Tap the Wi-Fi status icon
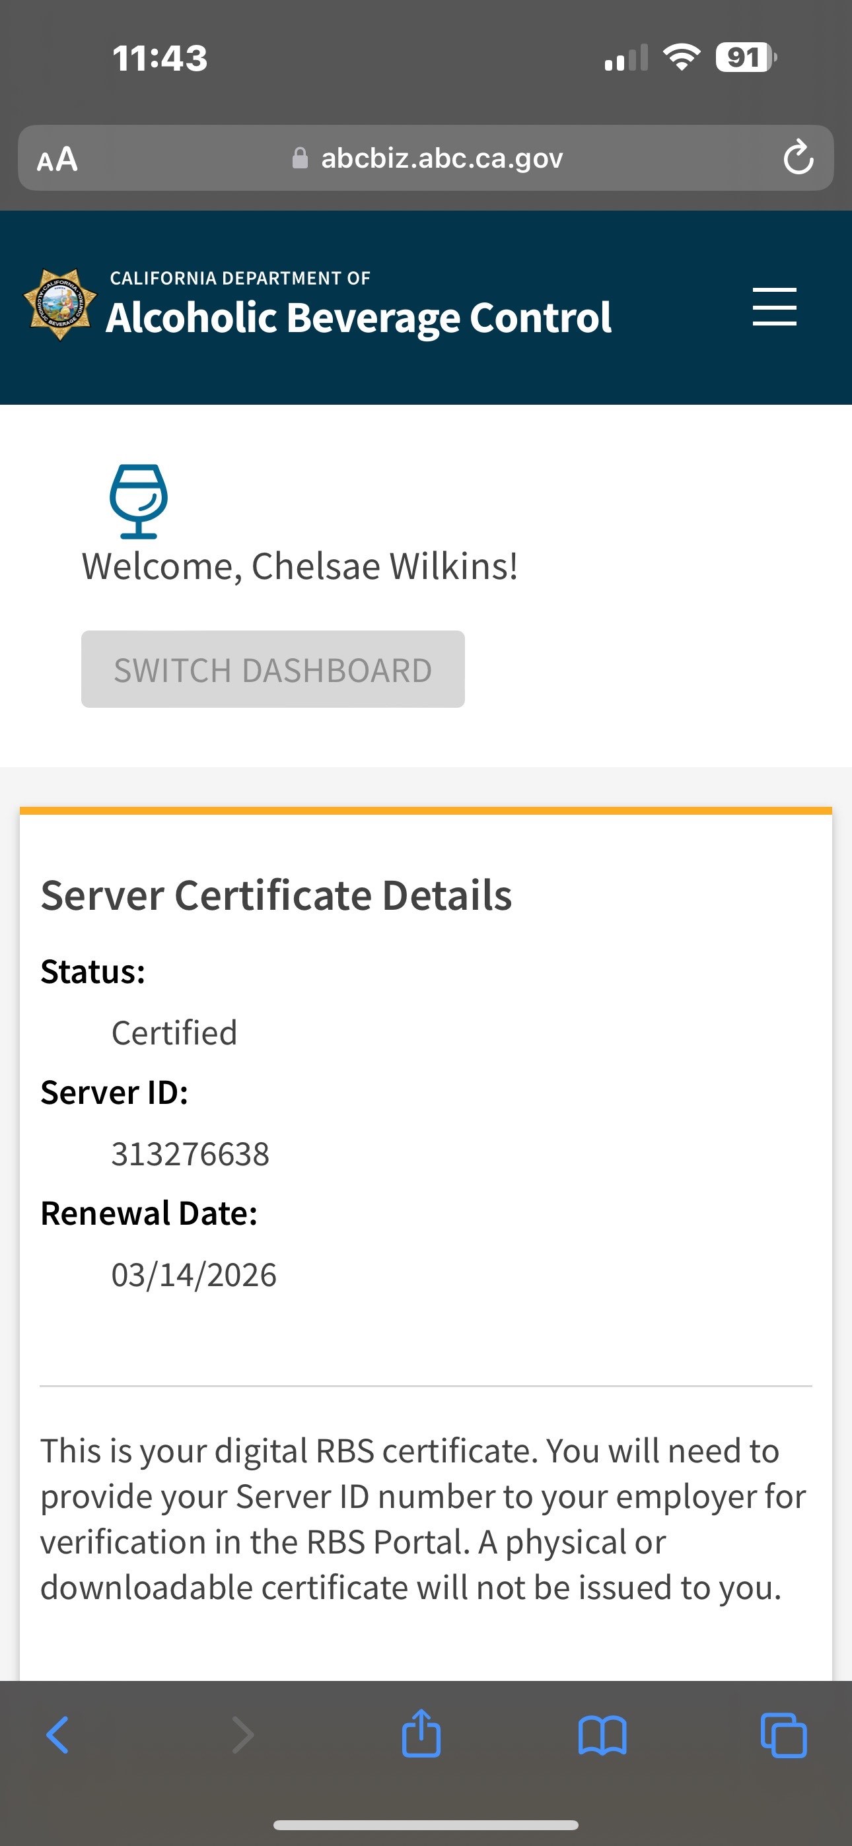The width and height of the screenshot is (852, 1846). (x=682, y=57)
